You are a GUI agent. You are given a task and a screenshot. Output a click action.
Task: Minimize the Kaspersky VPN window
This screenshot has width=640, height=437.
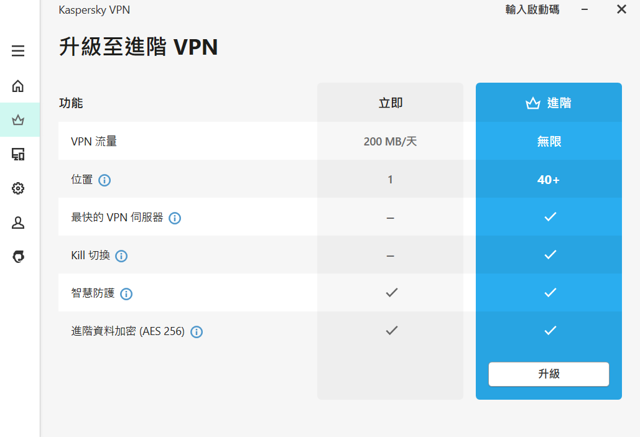(585, 10)
